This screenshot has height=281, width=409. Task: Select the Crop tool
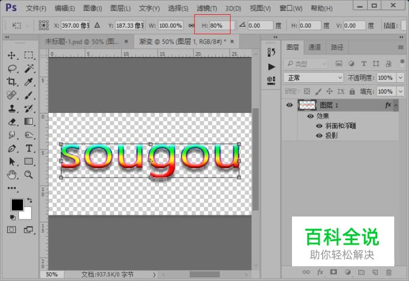[11, 82]
